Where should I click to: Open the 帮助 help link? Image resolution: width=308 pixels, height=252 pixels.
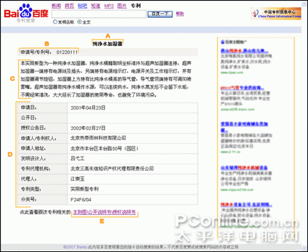point(180,14)
